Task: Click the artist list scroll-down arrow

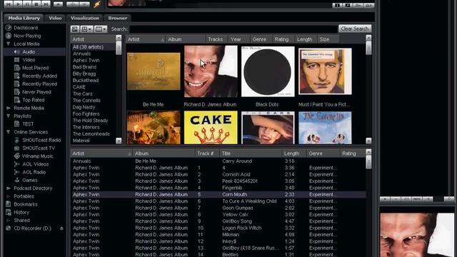Action: [x=119, y=141]
